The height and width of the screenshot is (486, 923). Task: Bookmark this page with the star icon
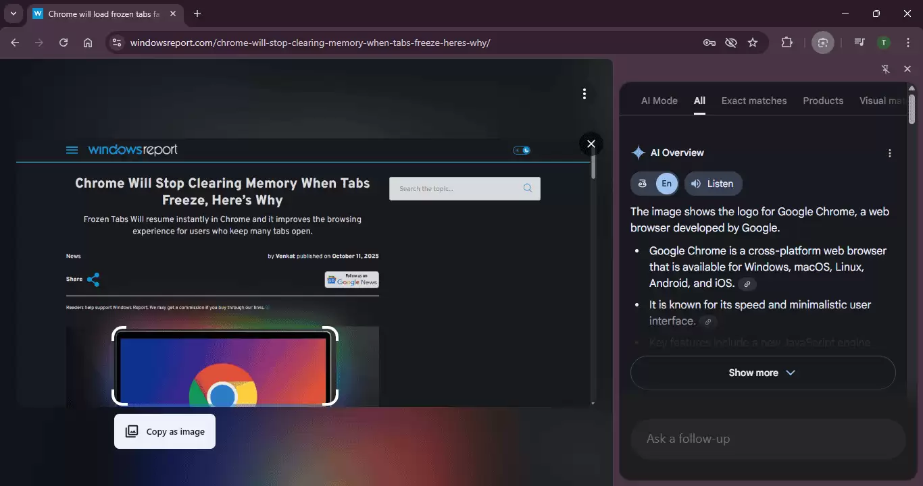click(753, 43)
